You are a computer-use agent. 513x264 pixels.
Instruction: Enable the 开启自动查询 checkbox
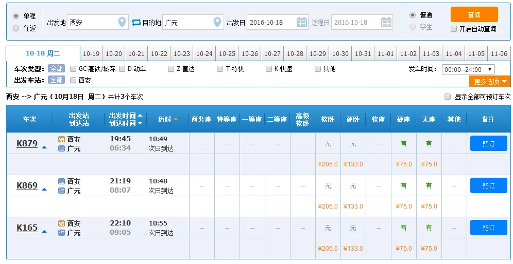coord(454,29)
